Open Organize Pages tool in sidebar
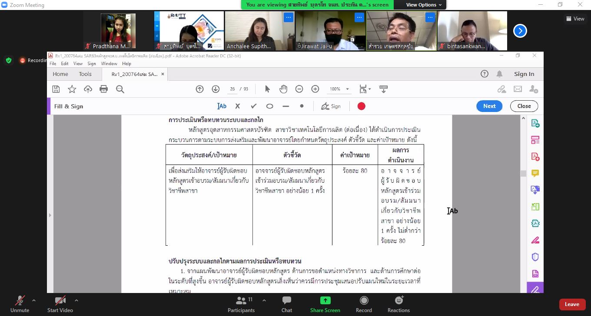The height and width of the screenshot is (316, 591). pos(535,140)
